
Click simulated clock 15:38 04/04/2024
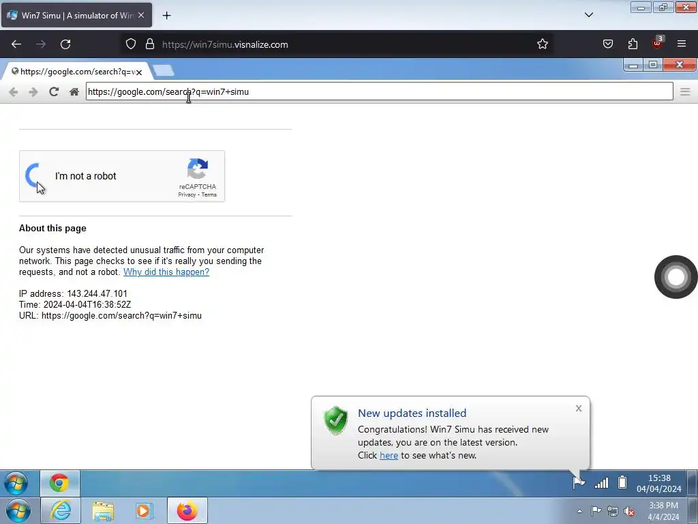click(659, 484)
